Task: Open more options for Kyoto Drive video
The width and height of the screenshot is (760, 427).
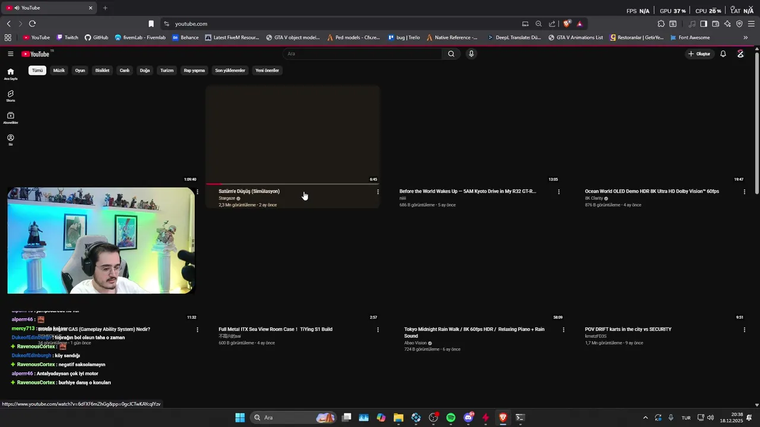Action: click(559, 192)
